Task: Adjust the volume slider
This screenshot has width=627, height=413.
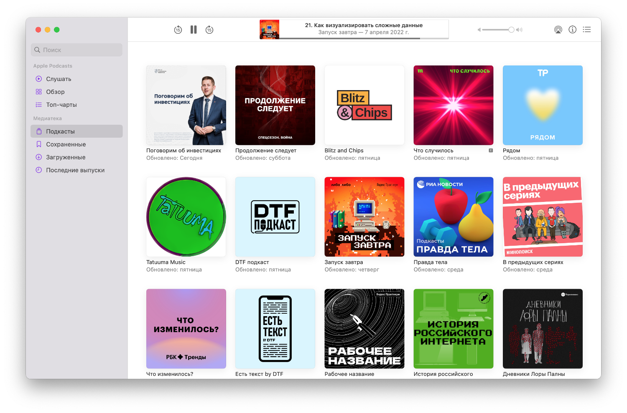Action: click(498, 30)
